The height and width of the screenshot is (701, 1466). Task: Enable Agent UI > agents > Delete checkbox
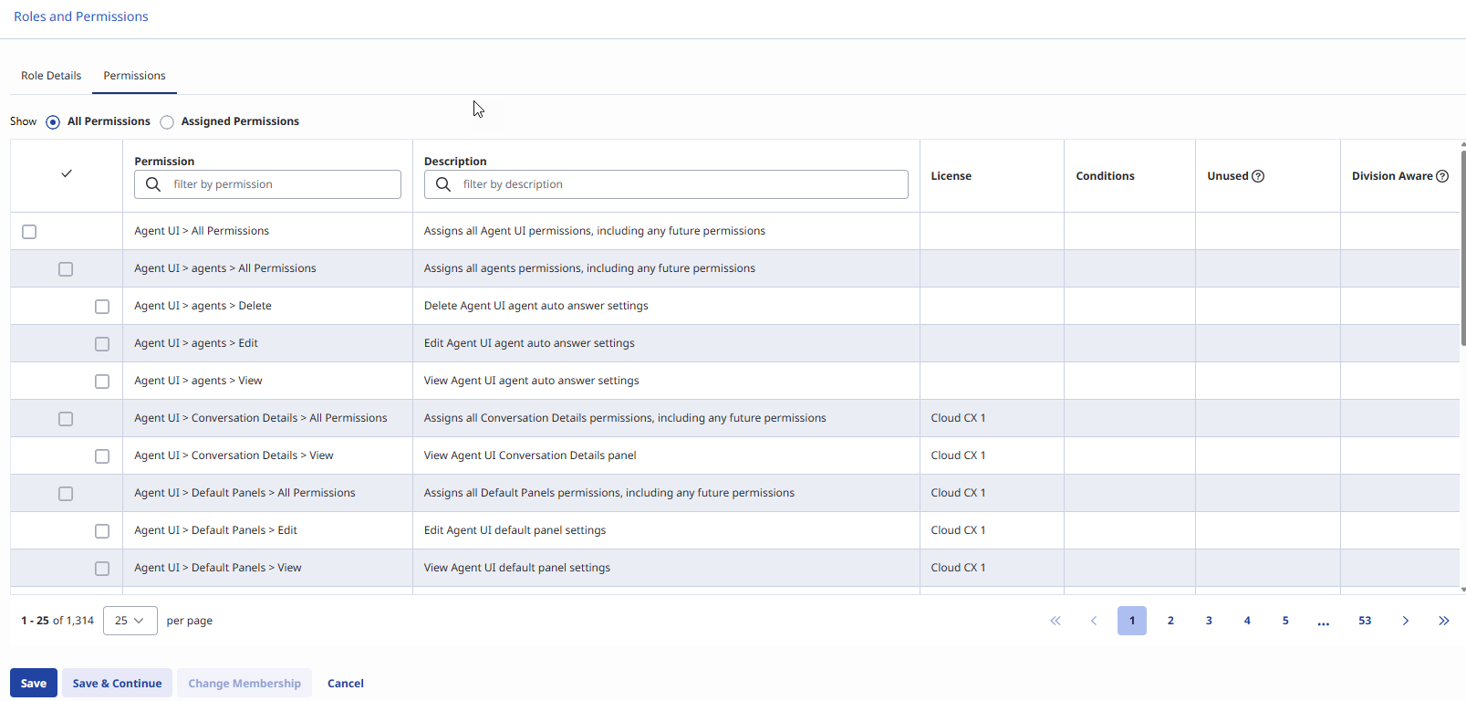(102, 307)
